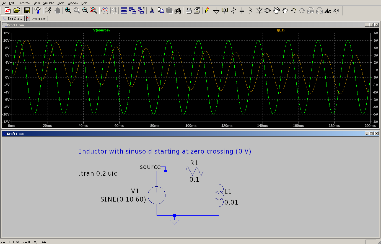Undo the last action
The image size is (381, 244).
click(x=293, y=10)
